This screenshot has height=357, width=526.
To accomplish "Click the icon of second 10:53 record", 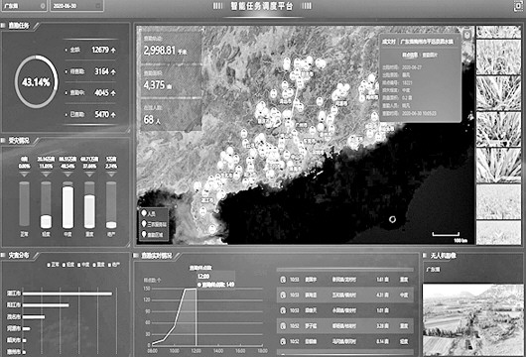I will (283, 295).
